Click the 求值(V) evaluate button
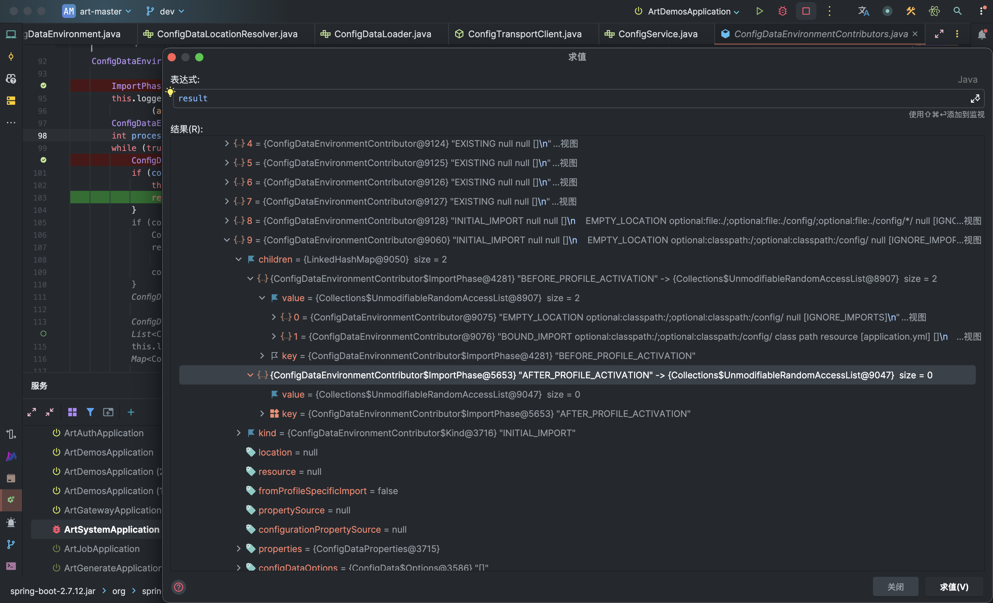The width and height of the screenshot is (993, 603). coord(953,587)
